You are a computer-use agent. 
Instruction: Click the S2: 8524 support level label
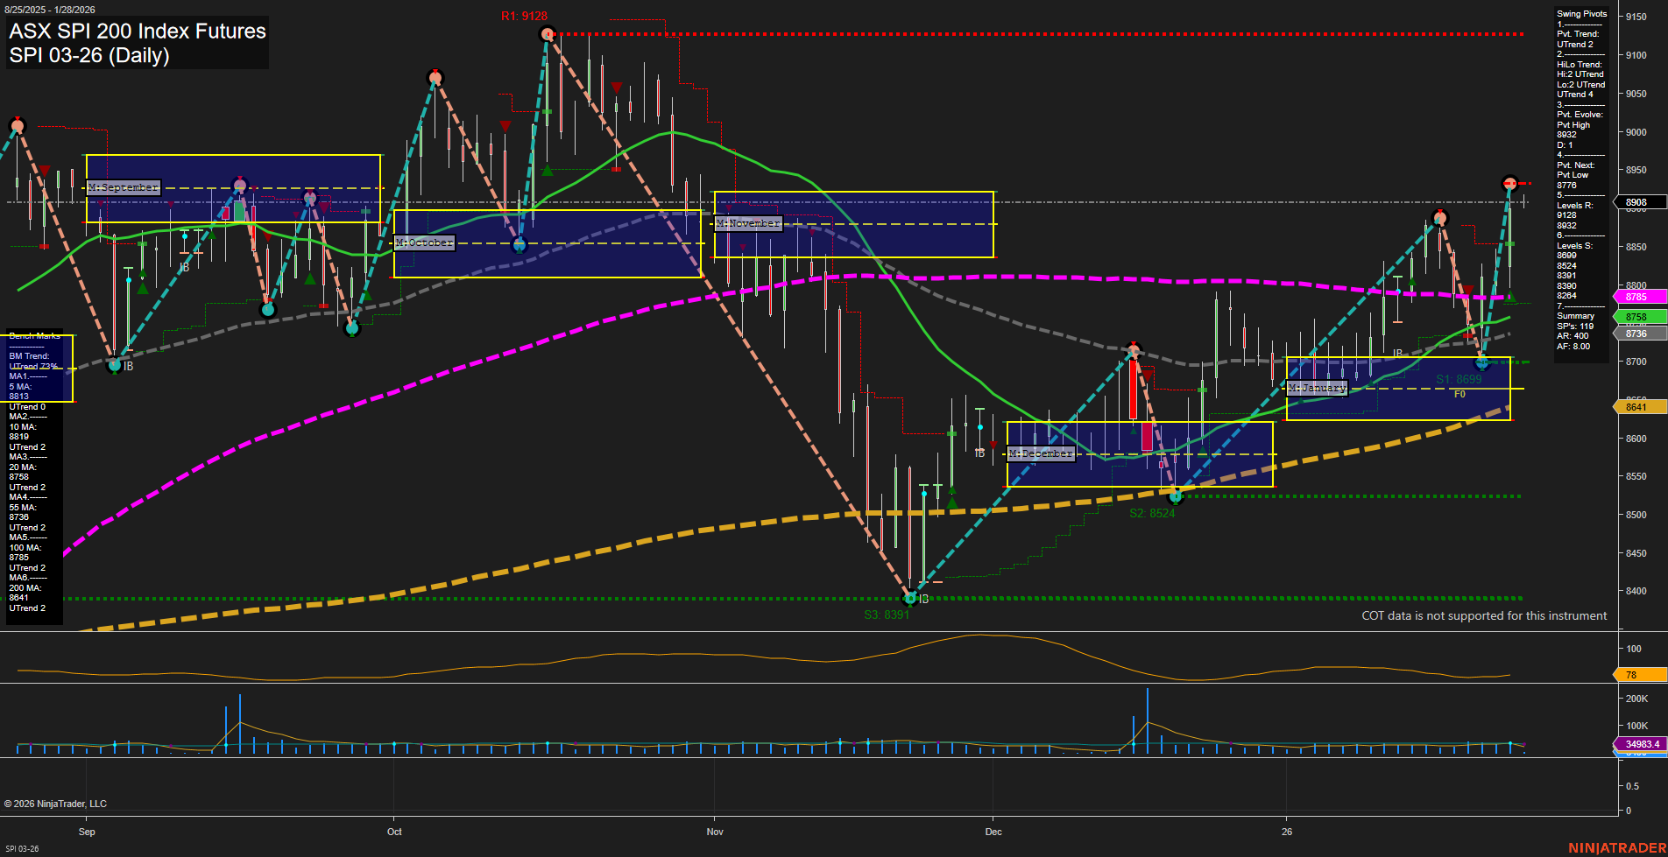click(1150, 513)
